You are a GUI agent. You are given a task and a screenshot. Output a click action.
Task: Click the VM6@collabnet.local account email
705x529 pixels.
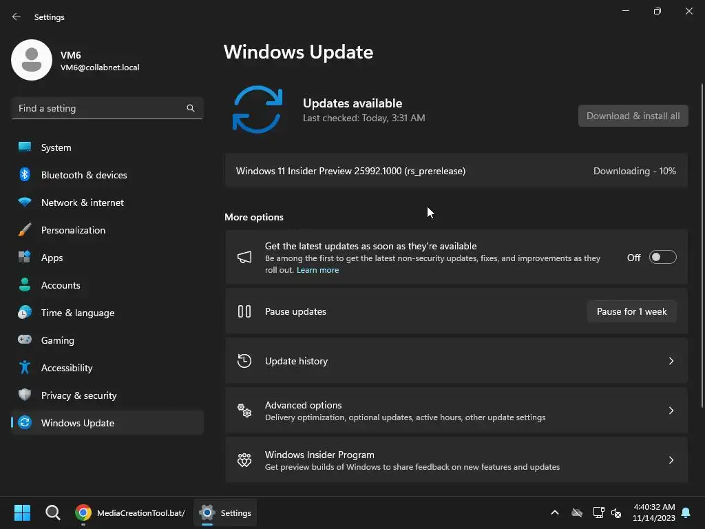pos(100,68)
